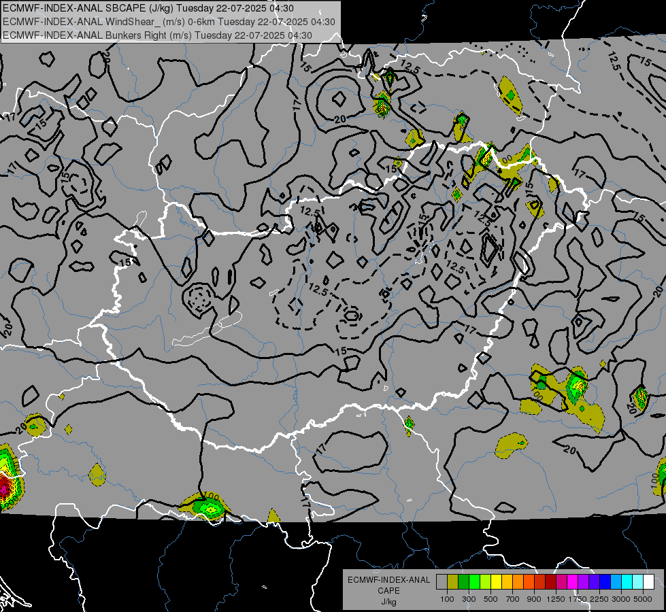Screen dimensions: 666x612
Task: Click the 700 tick label in legend
Action: pos(512,599)
